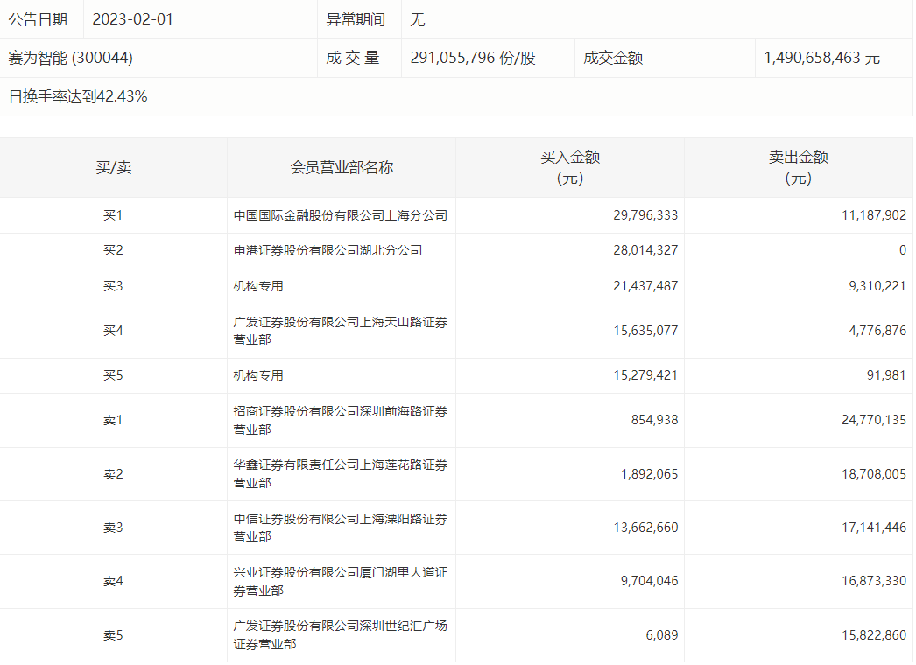Select trade amount value 1,490,658,463 元
The image size is (916, 665).
coord(821,59)
